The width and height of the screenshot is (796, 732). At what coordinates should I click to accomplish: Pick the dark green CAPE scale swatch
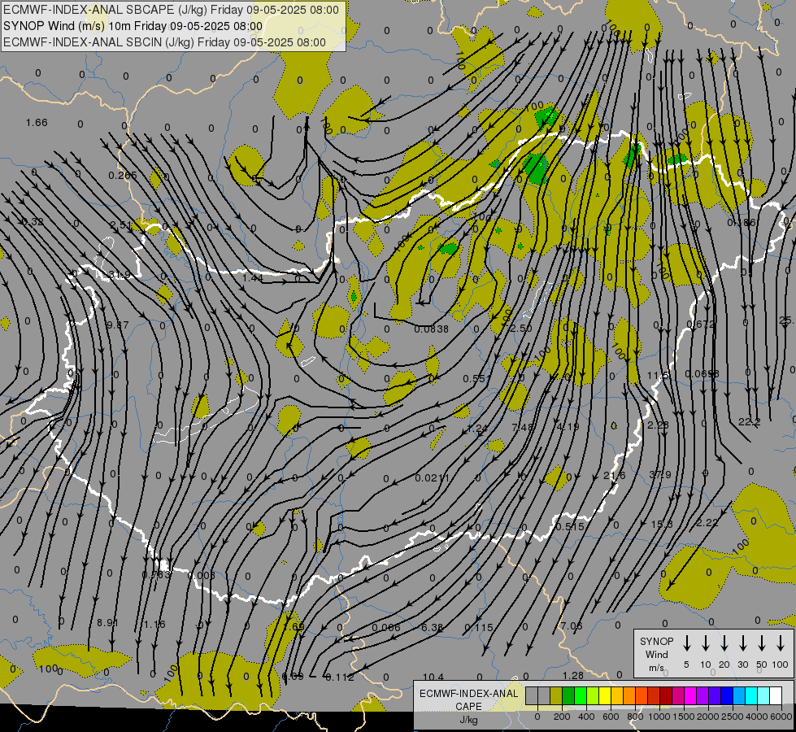click(568, 696)
